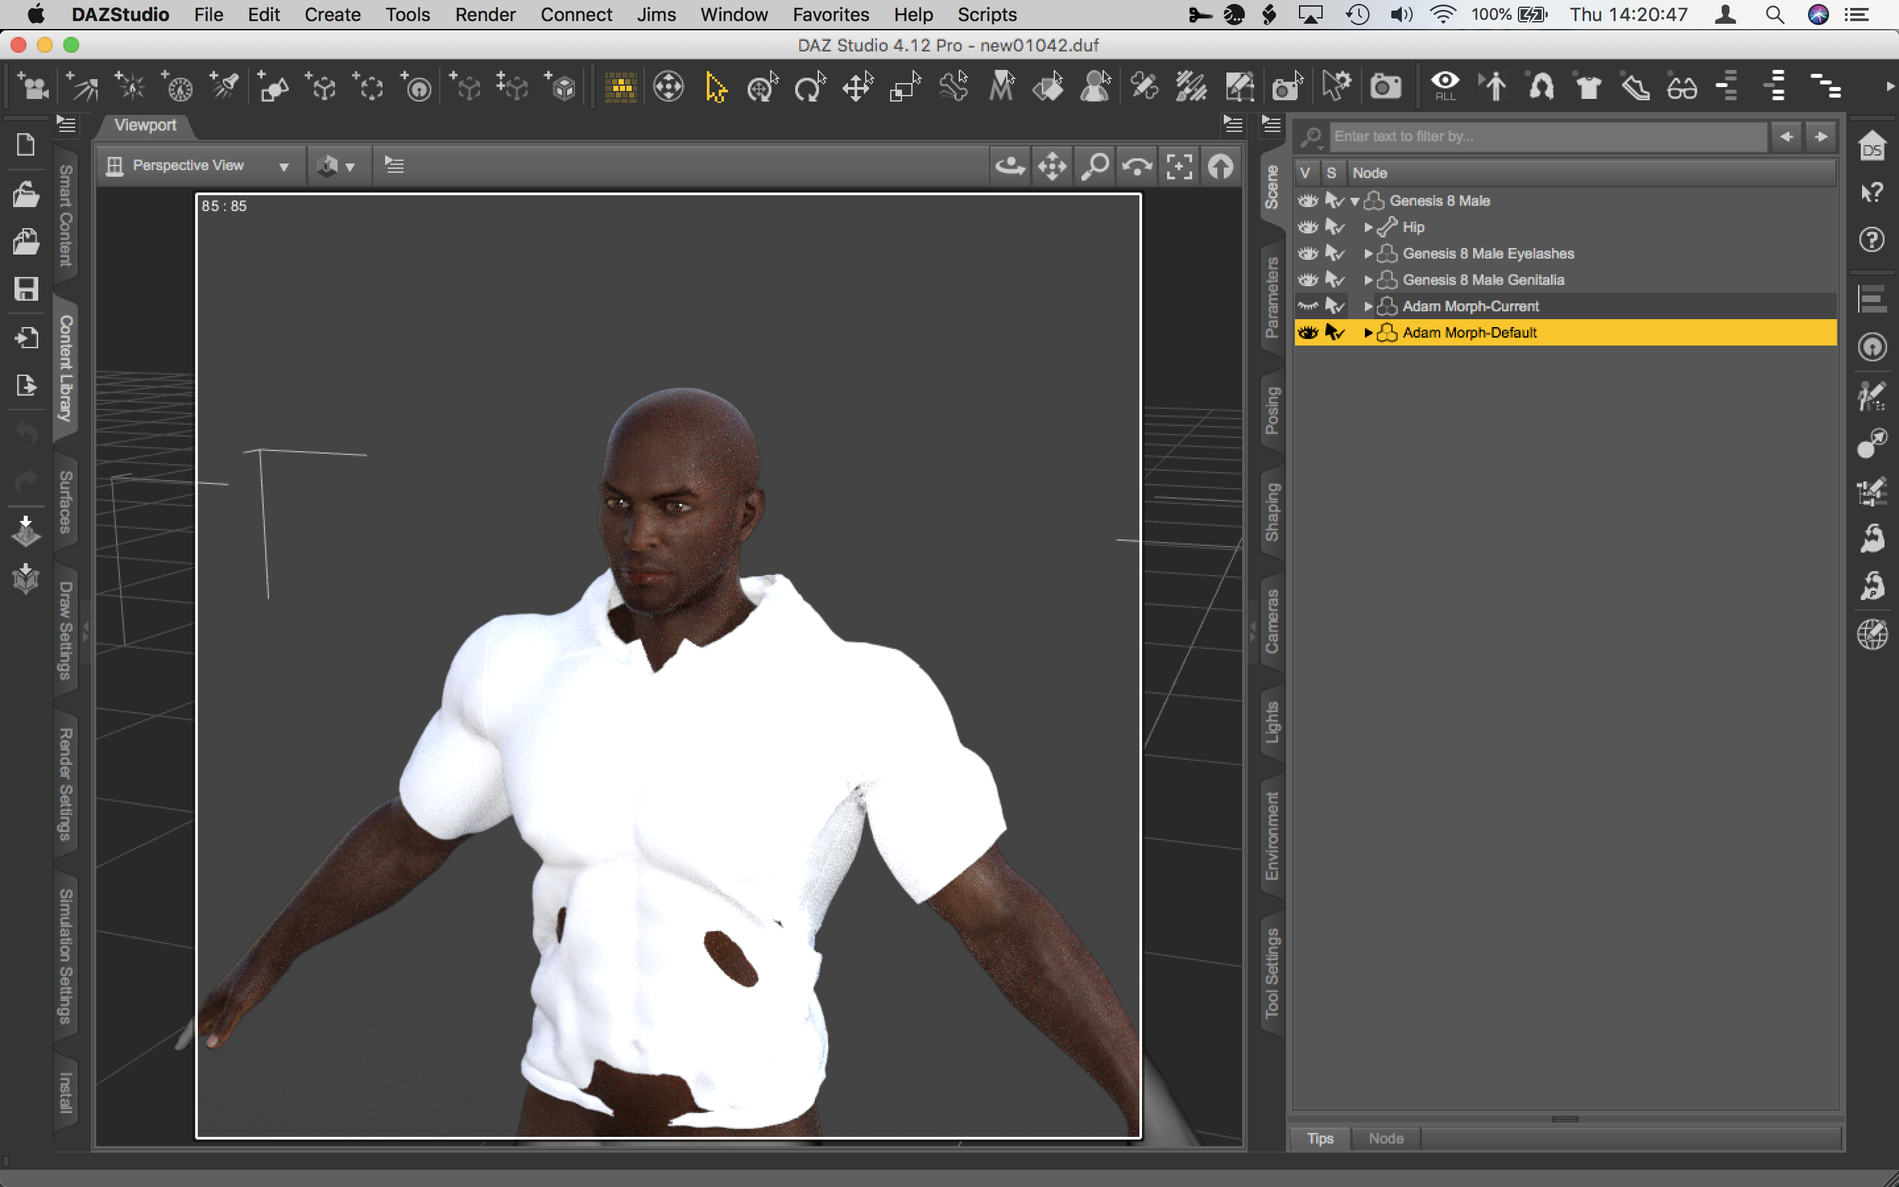Click the scene filter text field
The image size is (1899, 1187).
[1546, 136]
